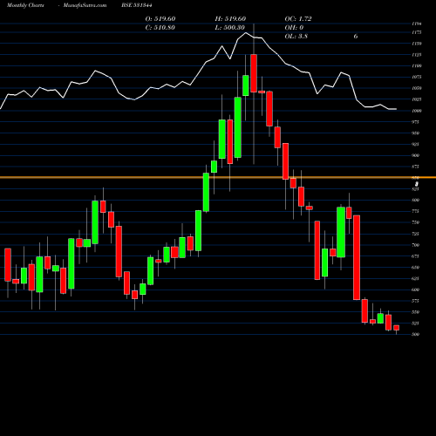Click the high value 'H: 519.60'
The width and height of the screenshot is (436, 436).
230,19
